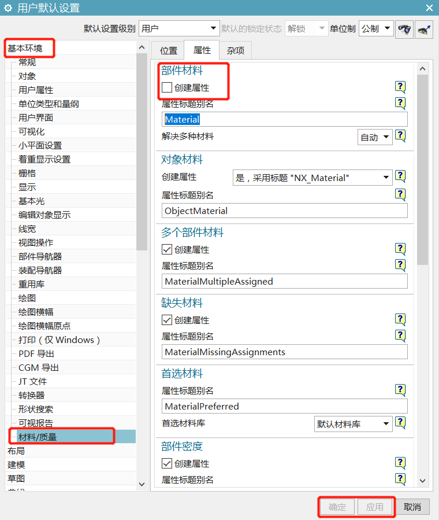The height and width of the screenshot is (520, 439).
Task: Open help for 部件材料 属性标题别名
Action: click(x=400, y=104)
